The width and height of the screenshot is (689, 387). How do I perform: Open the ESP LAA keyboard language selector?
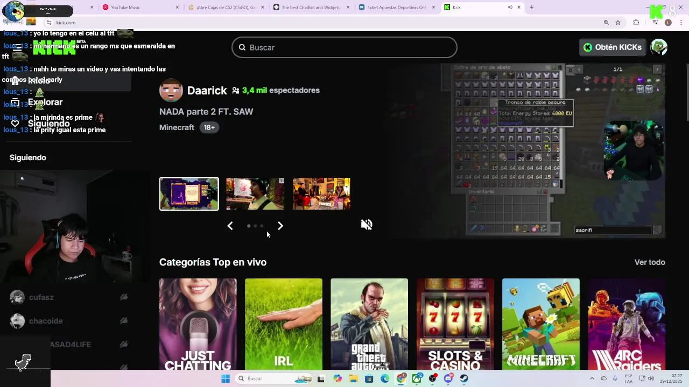[629, 378]
